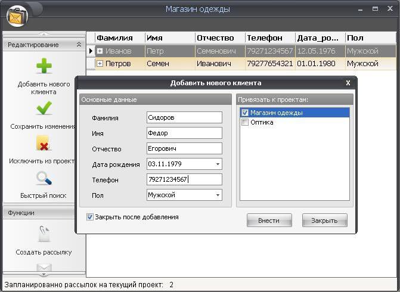Image resolution: width=400 pixels, height=292 pixels.
Task: Enable the Оптика project checkbox
Action: point(245,122)
